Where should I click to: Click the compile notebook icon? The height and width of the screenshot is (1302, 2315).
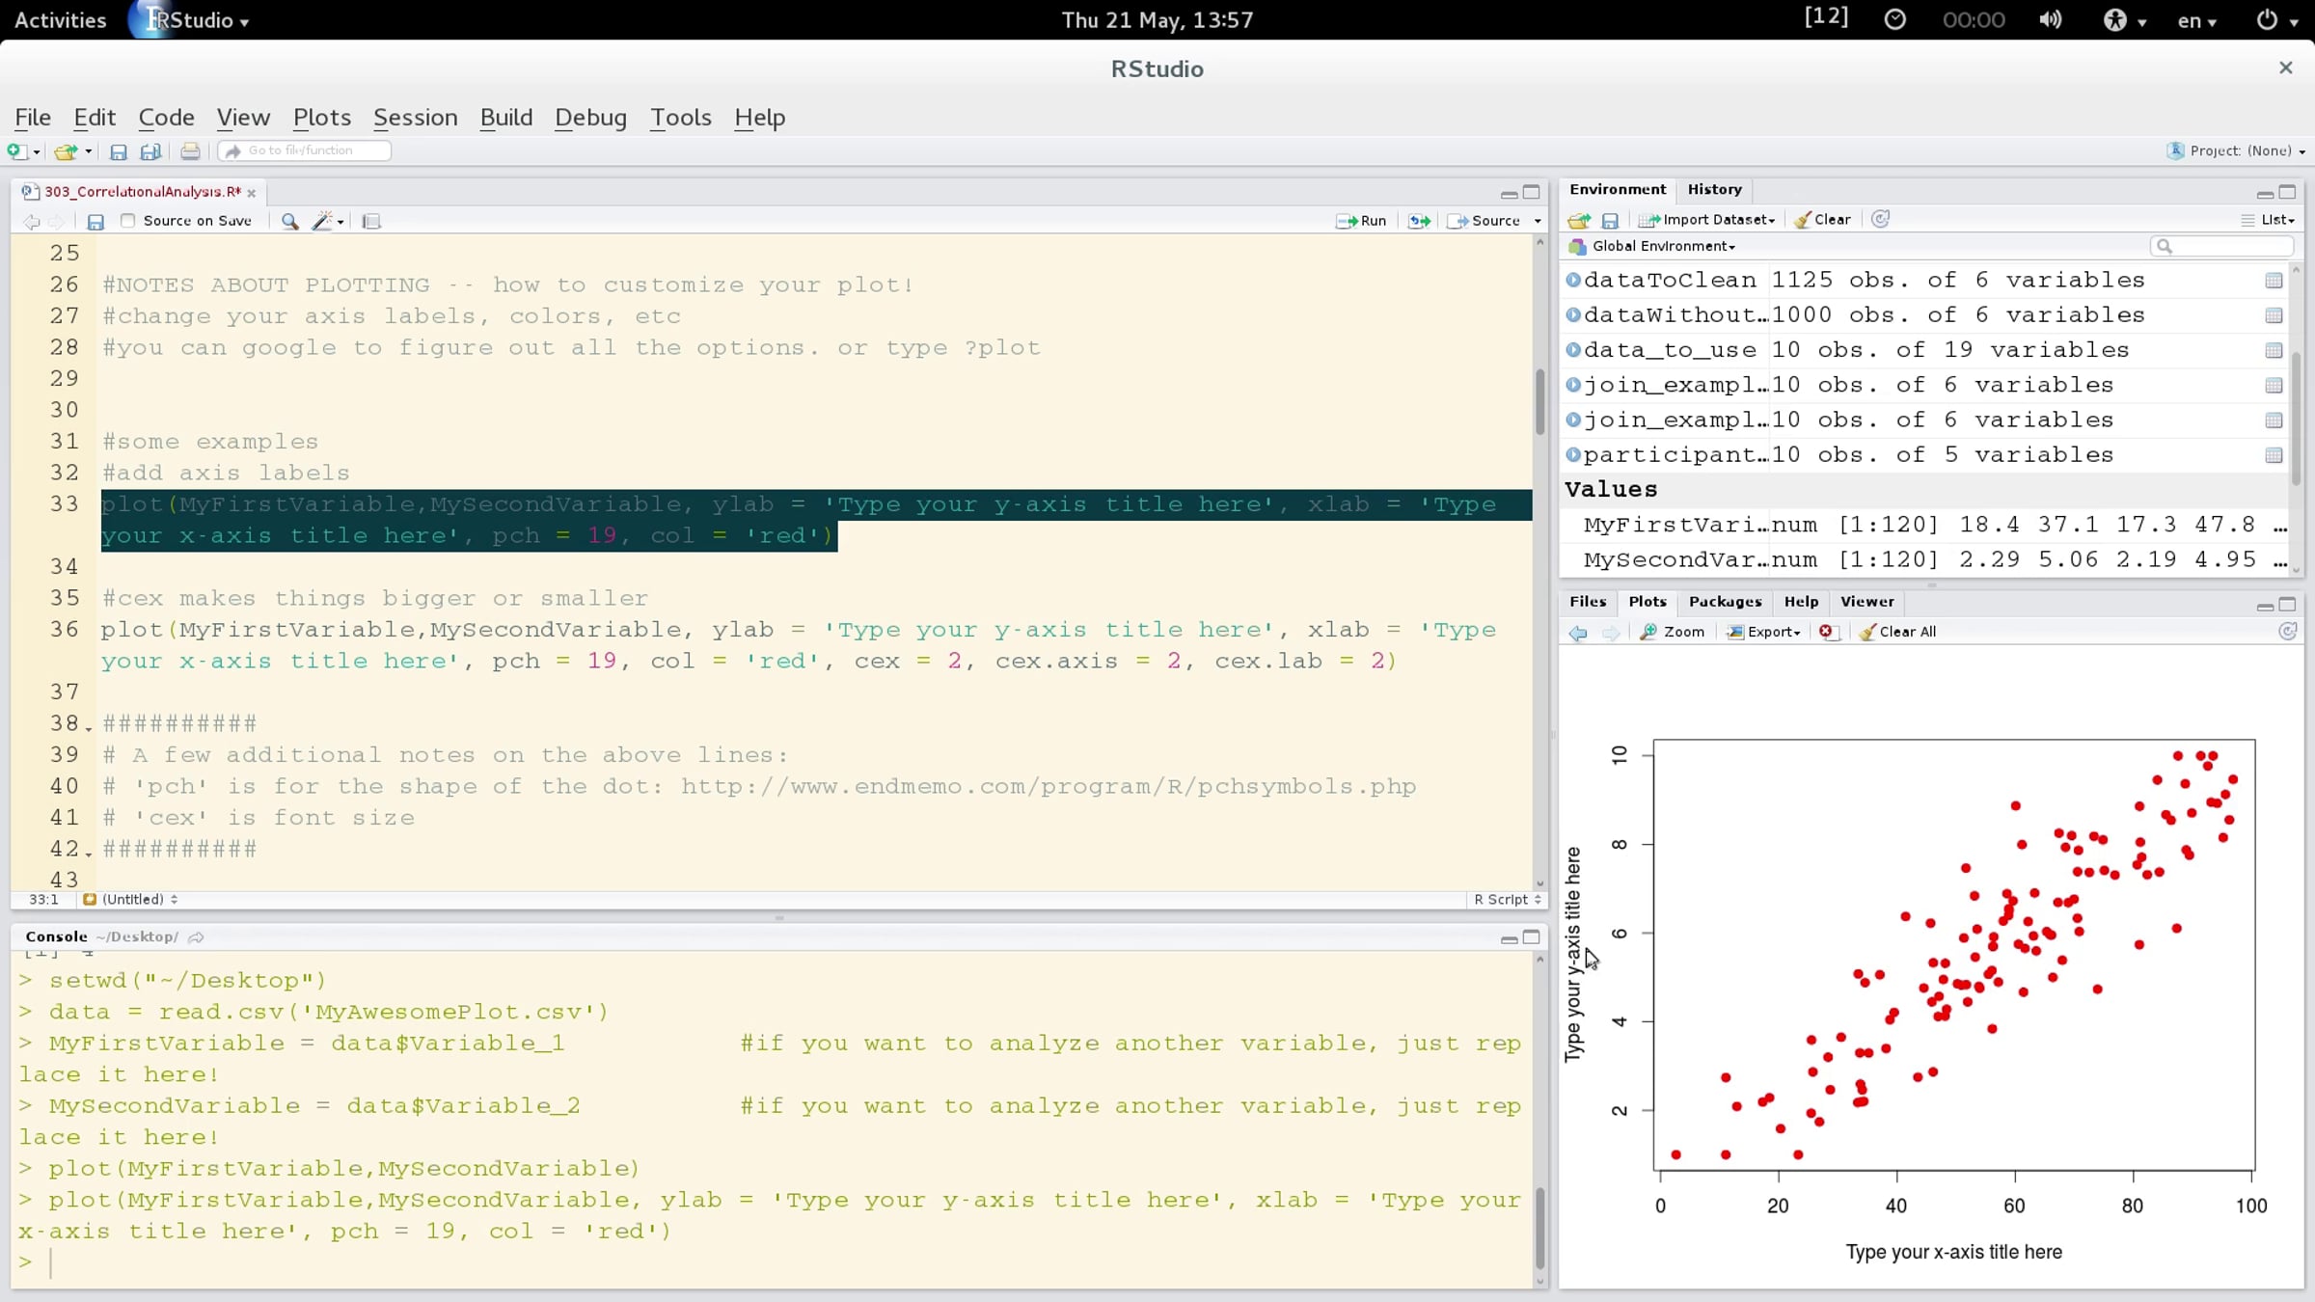pyautogui.click(x=371, y=221)
